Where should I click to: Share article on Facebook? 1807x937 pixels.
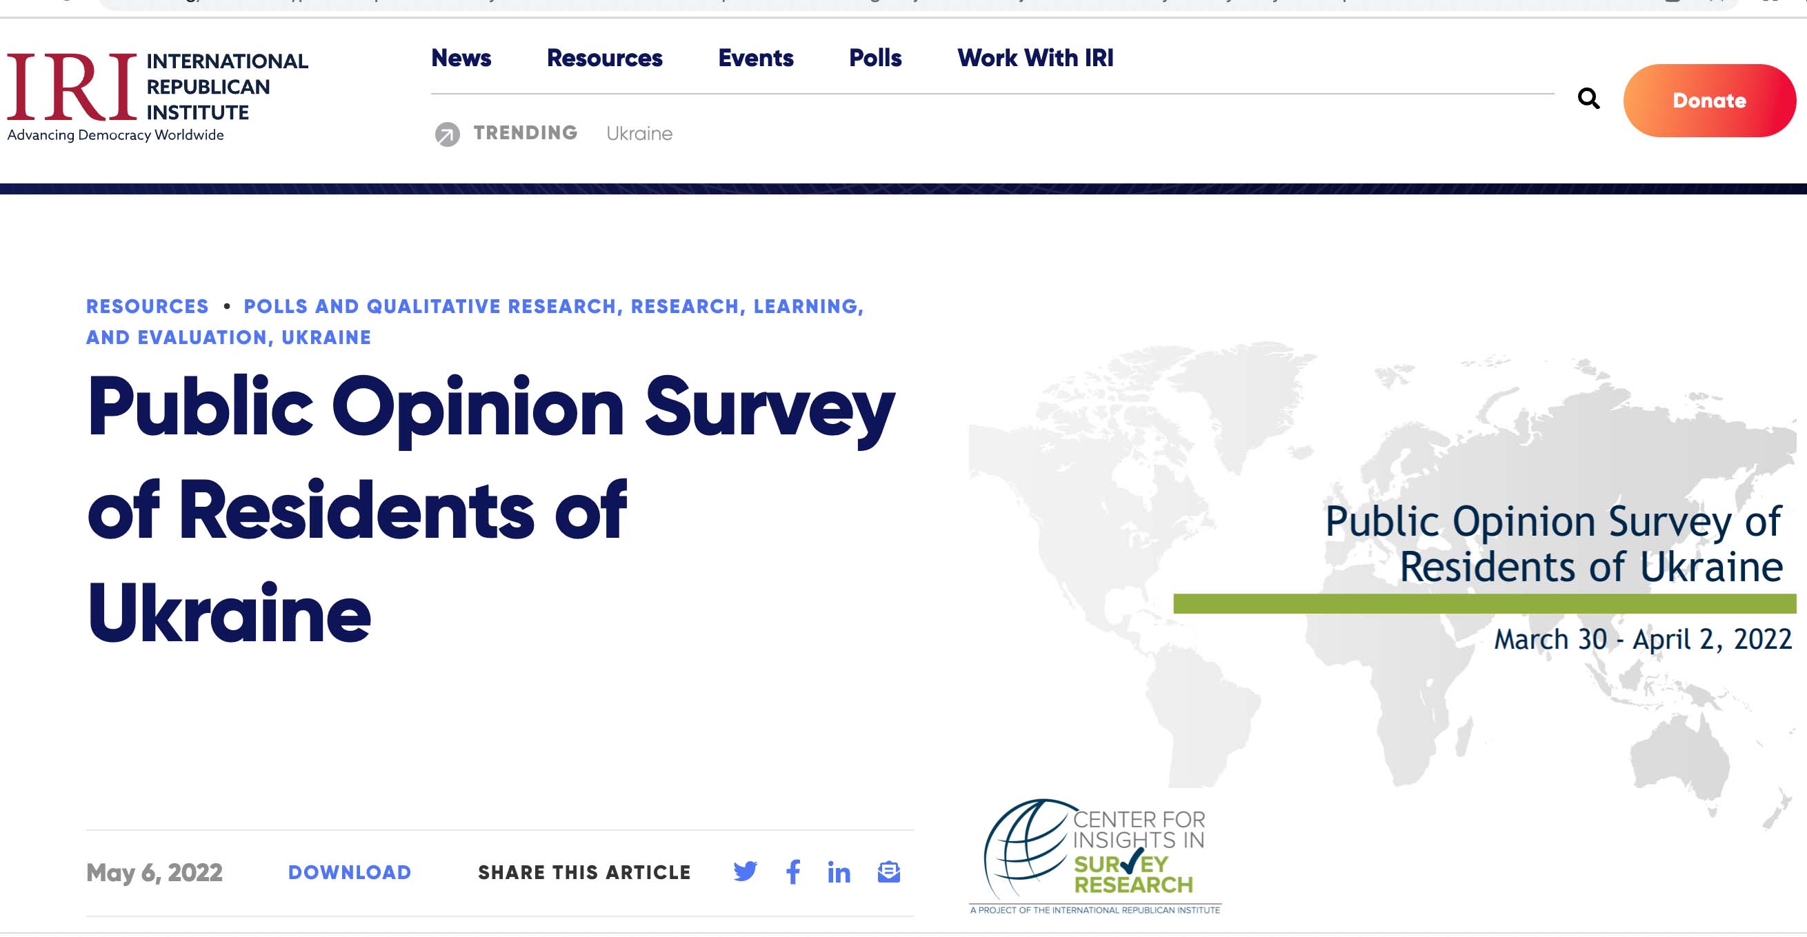click(792, 871)
